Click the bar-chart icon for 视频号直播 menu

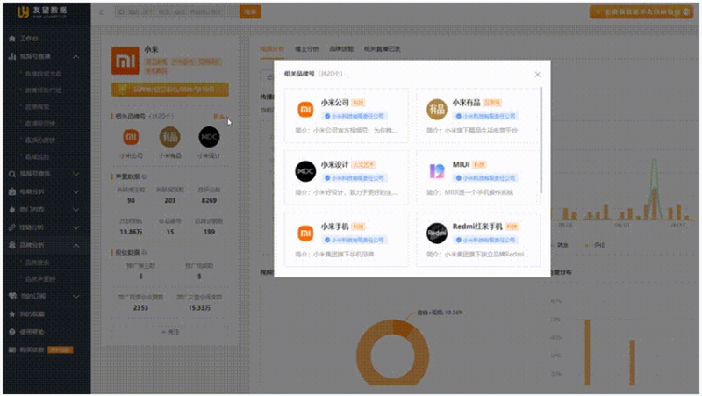(x=12, y=56)
